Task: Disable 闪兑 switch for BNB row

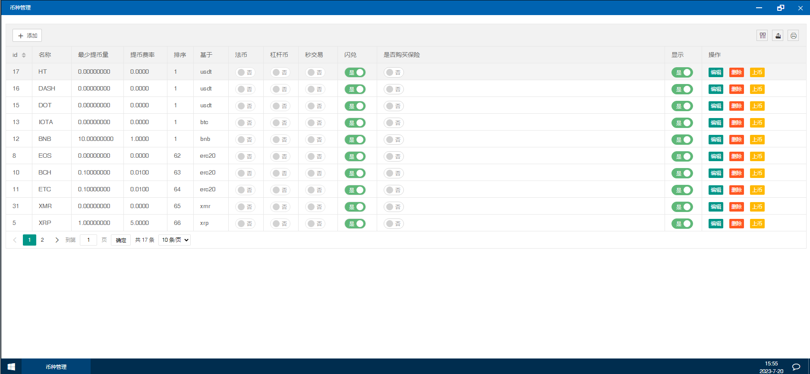Action: coord(355,140)
